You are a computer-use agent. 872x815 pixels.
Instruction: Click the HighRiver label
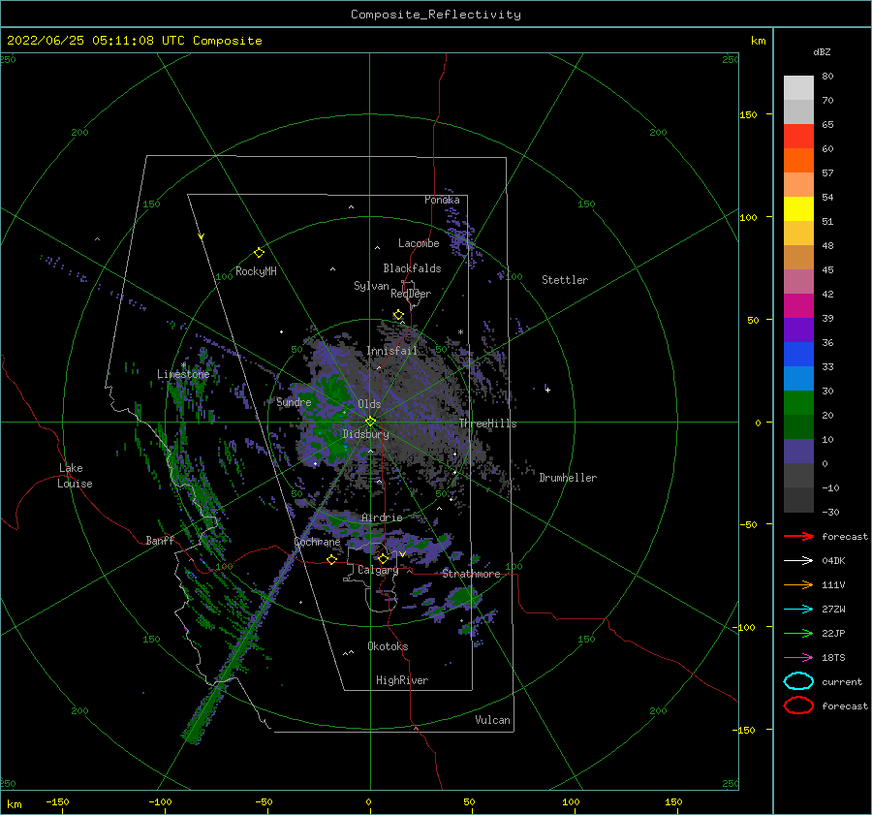click(x=402, y=680)
